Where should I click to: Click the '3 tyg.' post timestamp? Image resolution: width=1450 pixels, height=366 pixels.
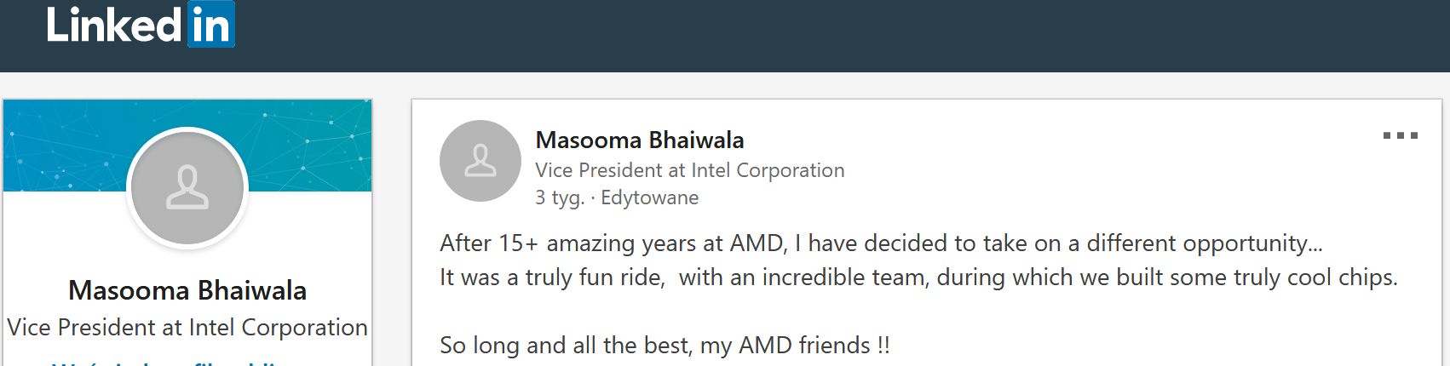[560, 198]
